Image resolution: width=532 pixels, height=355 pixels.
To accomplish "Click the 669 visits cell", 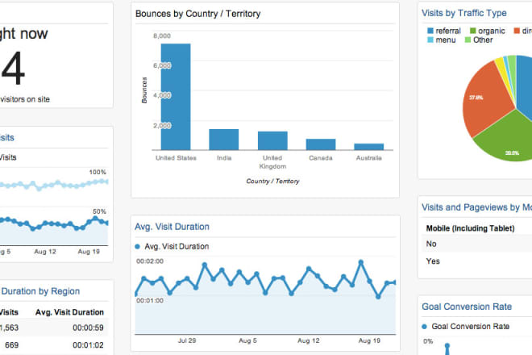I will (x=11, y=345).
